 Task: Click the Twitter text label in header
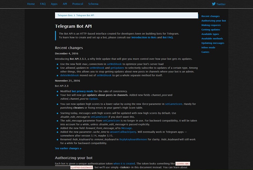click(x=221, y=4)
